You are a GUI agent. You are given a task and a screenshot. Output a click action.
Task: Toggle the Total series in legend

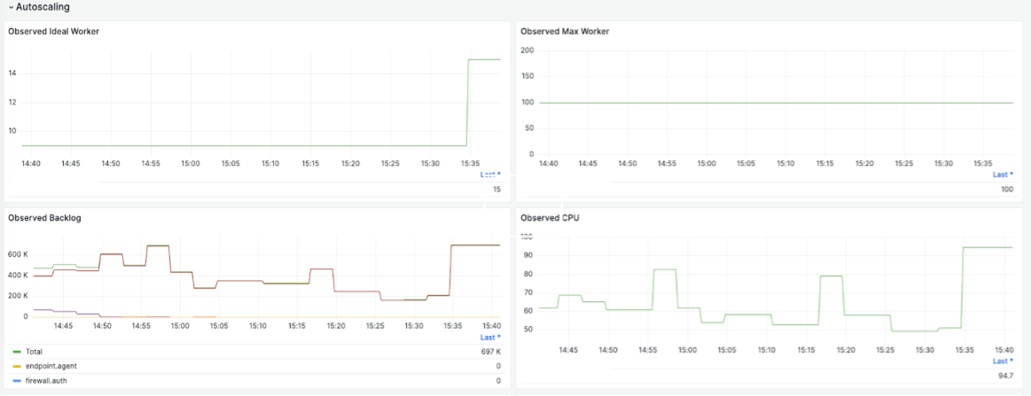pos(35,352)
